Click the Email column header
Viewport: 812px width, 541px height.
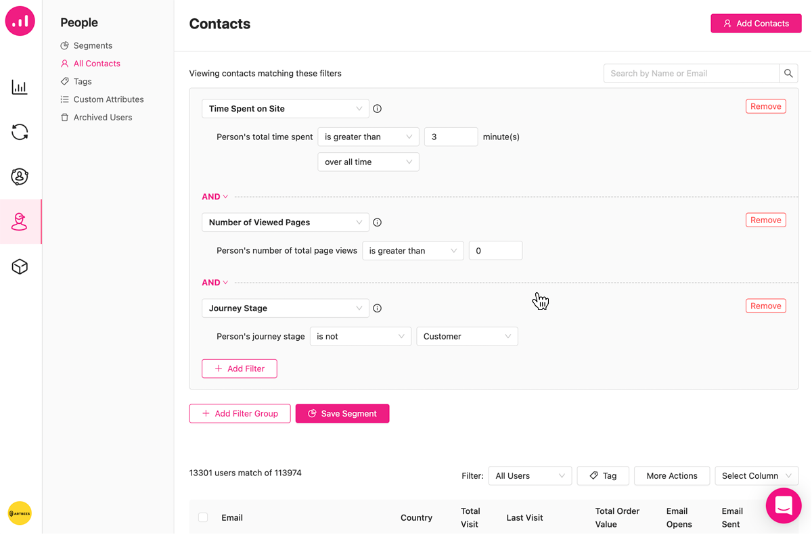tap(232, 518)
